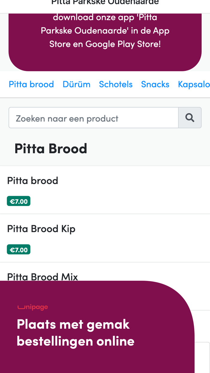Click the Pitta Brood section heading
Viewport: 210px width, 373px height.
coord(51,148)
